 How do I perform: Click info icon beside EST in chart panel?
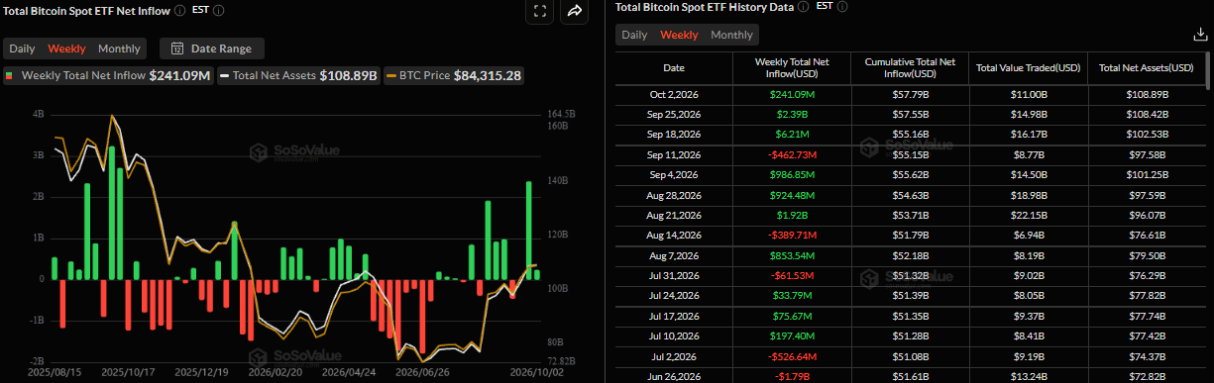(x=218, y=11)
